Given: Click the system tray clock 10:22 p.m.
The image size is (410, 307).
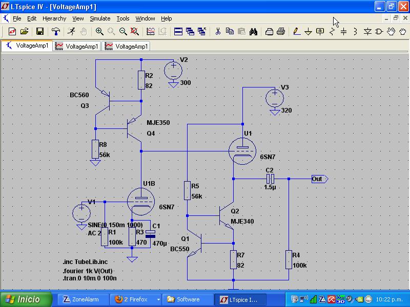Looking at the screenshot, I should pyautogui.click(x=389, y=299).
